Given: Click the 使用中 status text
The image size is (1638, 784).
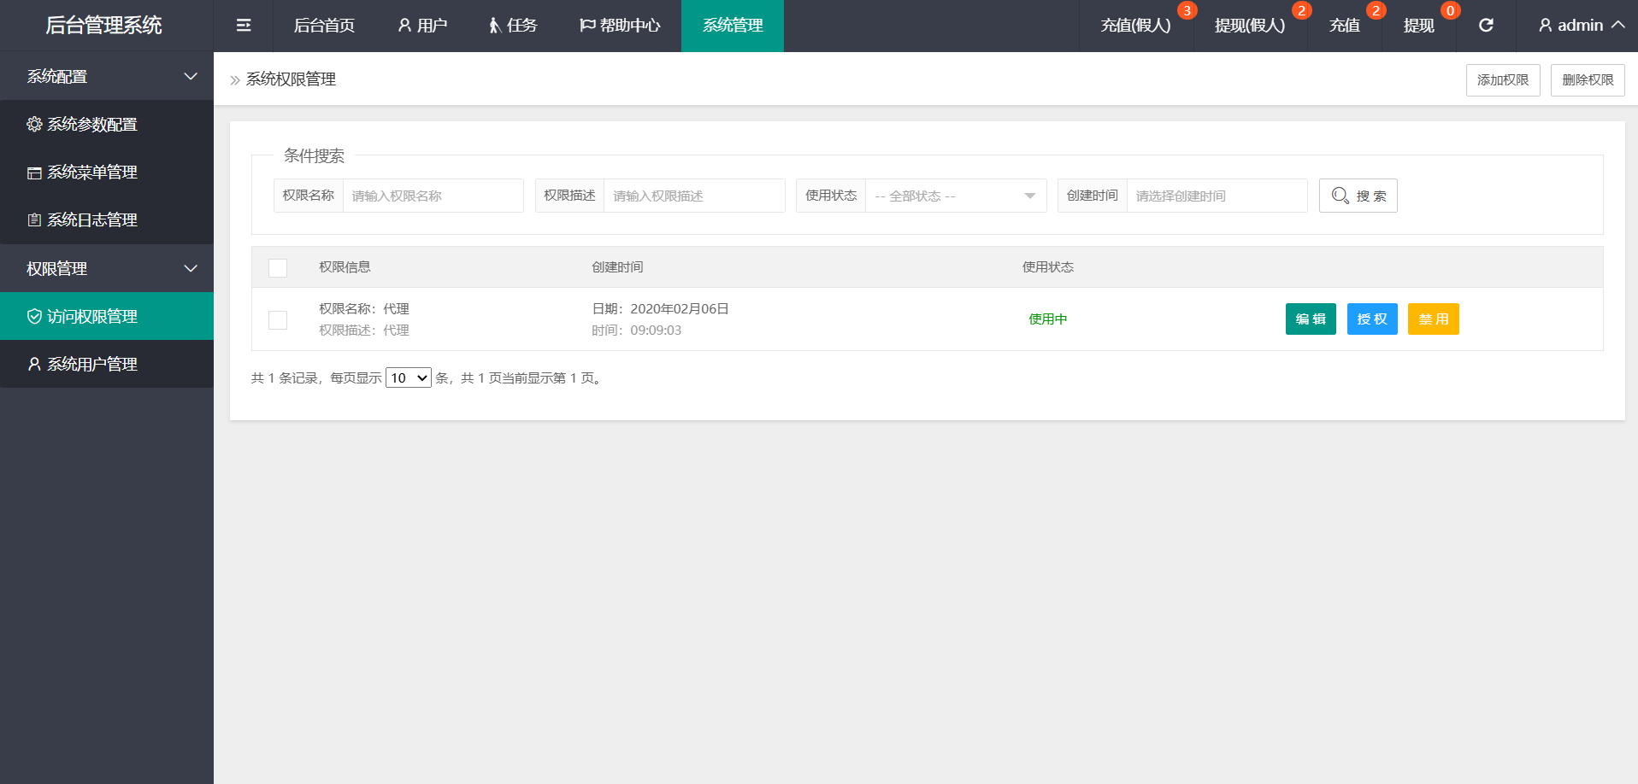Looking at the screenshot, I should pos(1047,319).
